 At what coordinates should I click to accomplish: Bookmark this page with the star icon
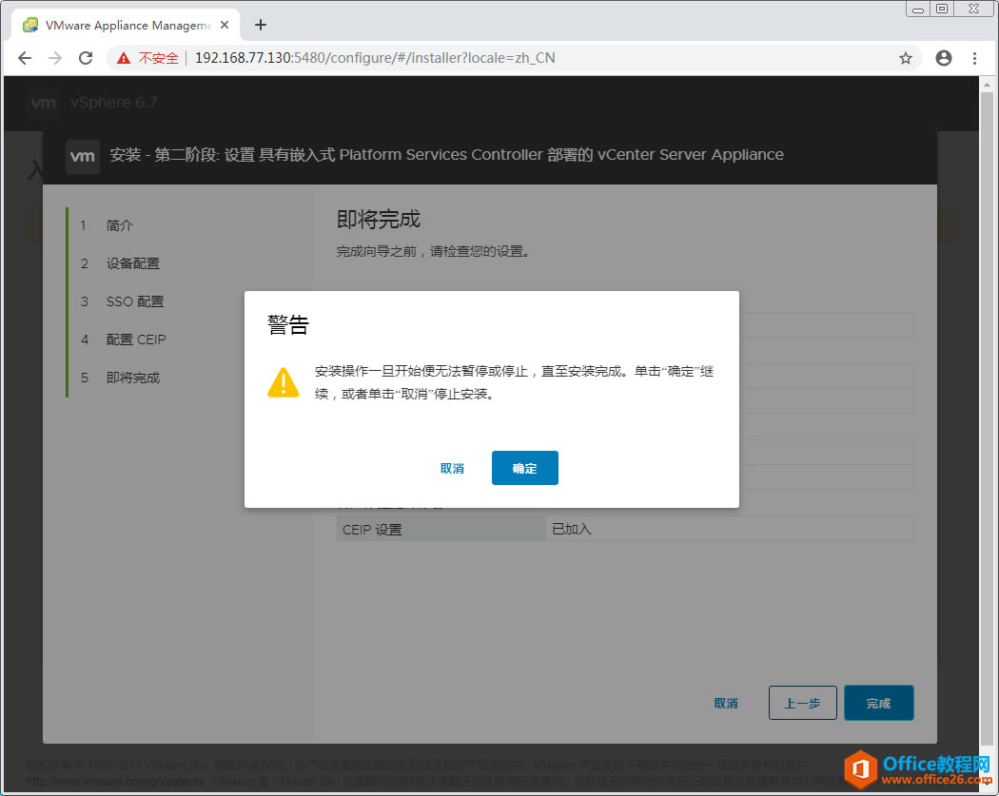click(906, 58)
